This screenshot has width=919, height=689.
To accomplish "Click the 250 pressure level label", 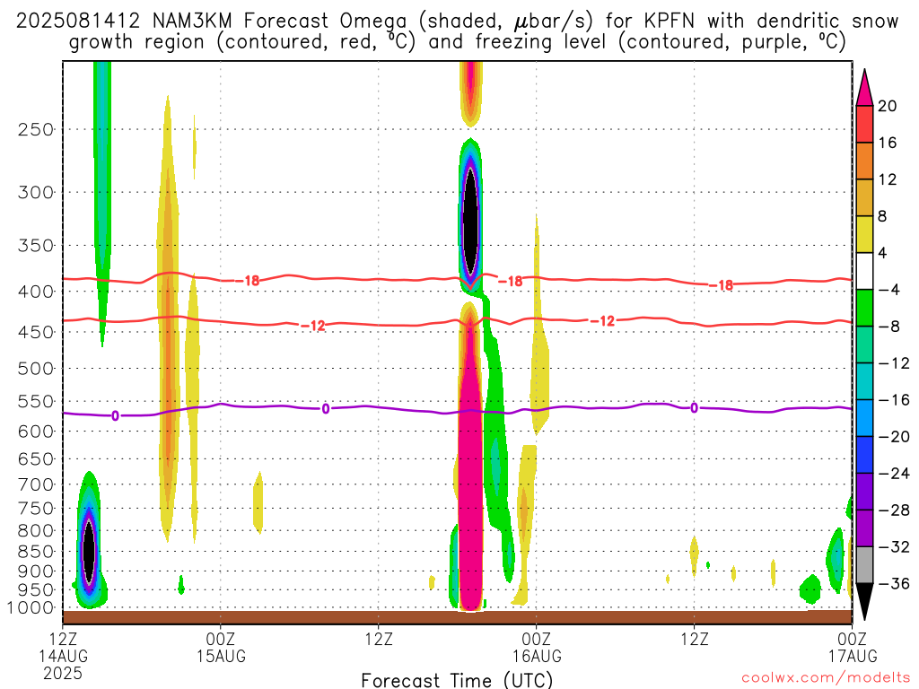I will [36, 129].
